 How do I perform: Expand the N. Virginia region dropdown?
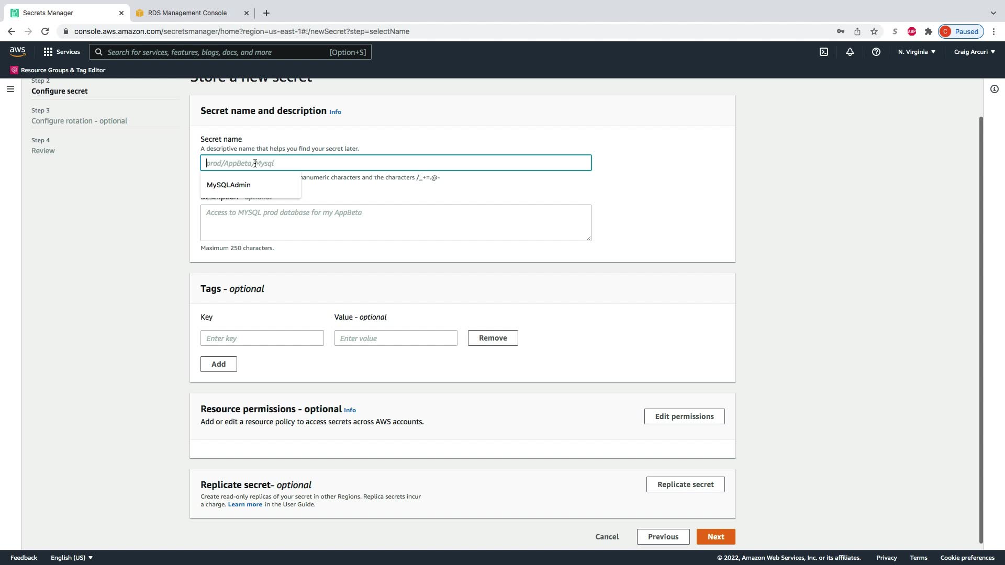(x=917, y=52)
